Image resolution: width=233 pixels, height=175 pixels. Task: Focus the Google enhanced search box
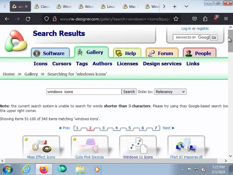coord(191,37)
